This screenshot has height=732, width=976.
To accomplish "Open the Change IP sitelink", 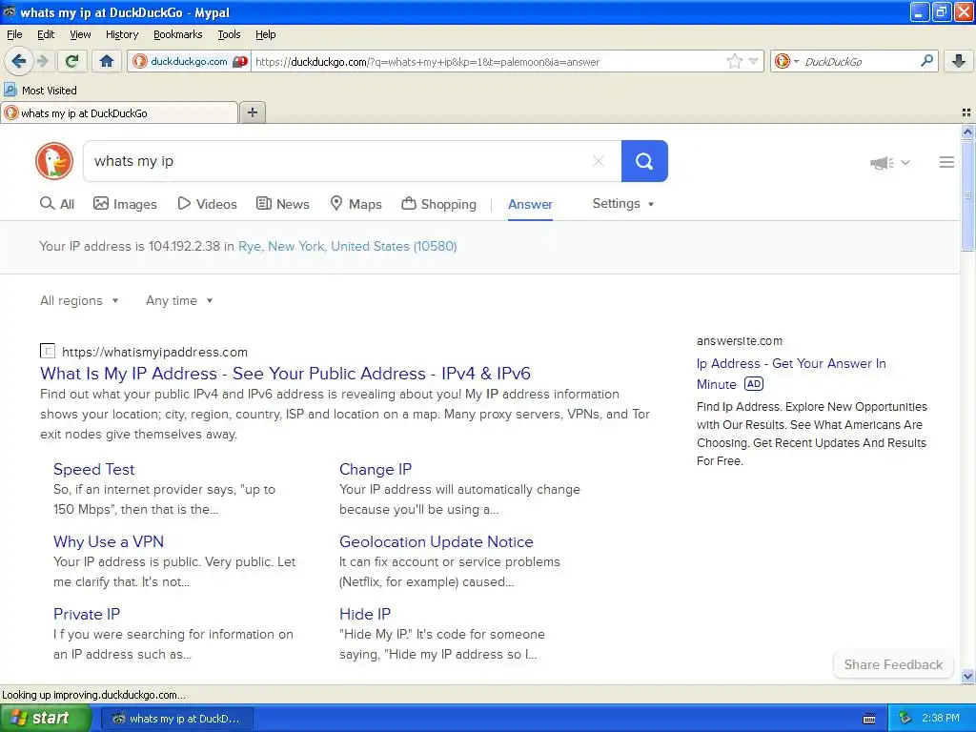I will click(x=376, y=469).
